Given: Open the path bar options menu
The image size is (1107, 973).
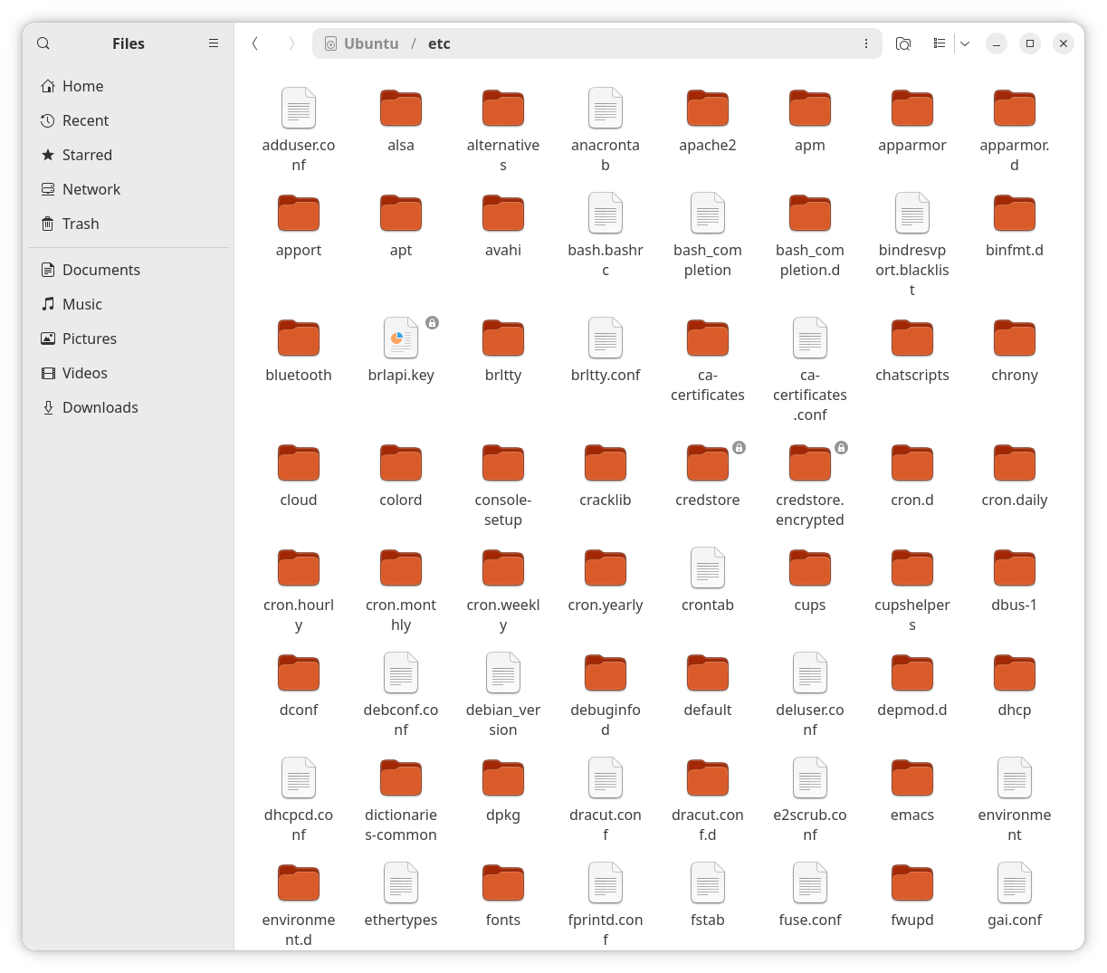Looking at the screenshot, I should coord(865,43).
